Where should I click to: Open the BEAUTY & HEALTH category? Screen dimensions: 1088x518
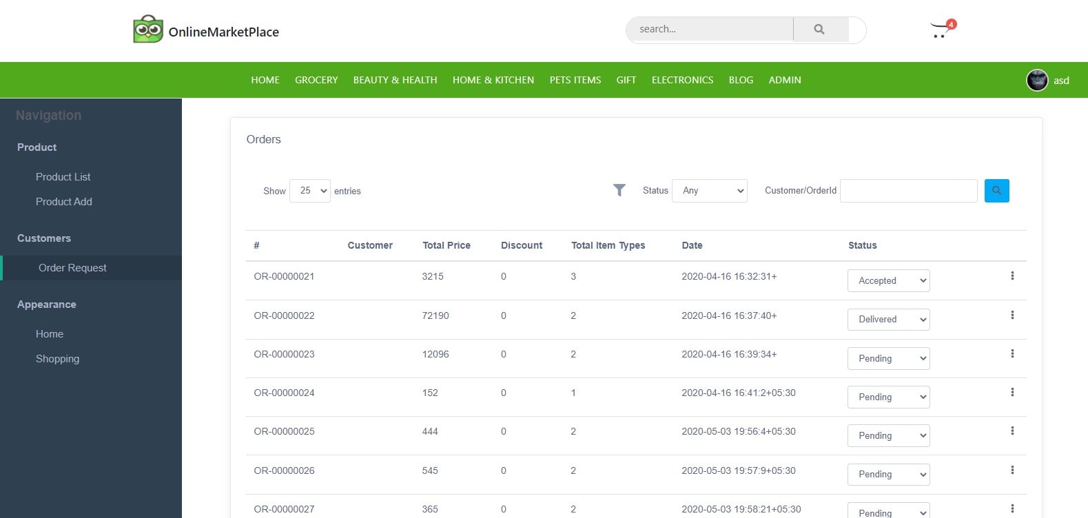[x=396, y=80]
